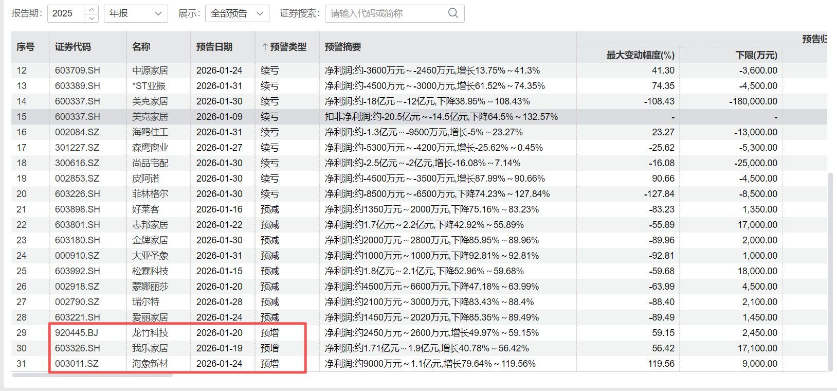Click the summary 净利润:约9000万元~1.1亿元
The height and width of the screenshot is (391, 837).
(x=430, y=364)
